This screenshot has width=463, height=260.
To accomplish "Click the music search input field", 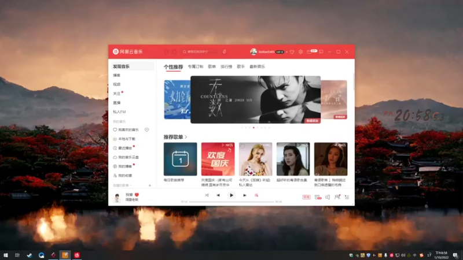I will pyautogui.click(x=200, y=51).
